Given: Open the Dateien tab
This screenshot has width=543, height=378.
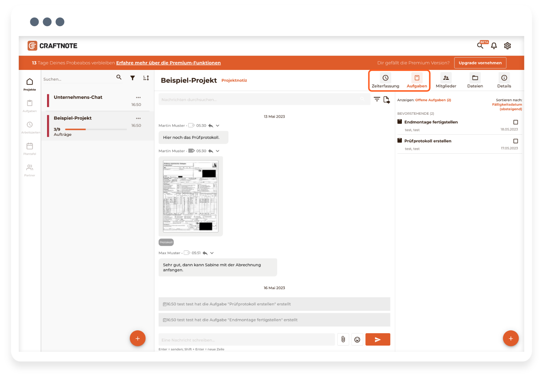Looking at the screenshot, I should pyautogui.click(x=475, y=81).
